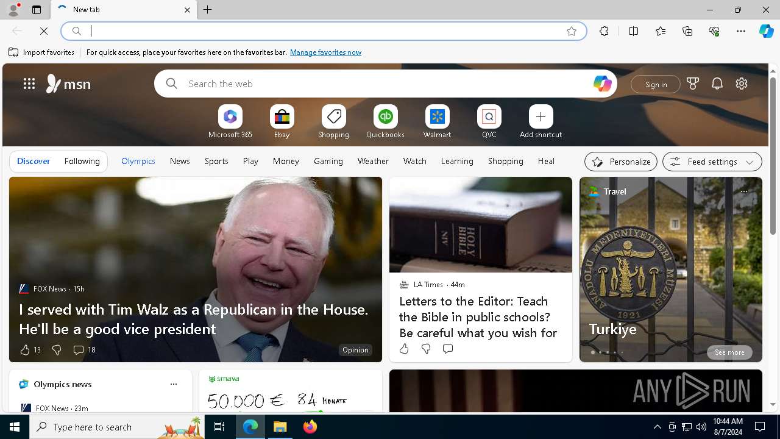The image size is (780, 439).
Task: Open page settings gear
Action: coord(742,84)
